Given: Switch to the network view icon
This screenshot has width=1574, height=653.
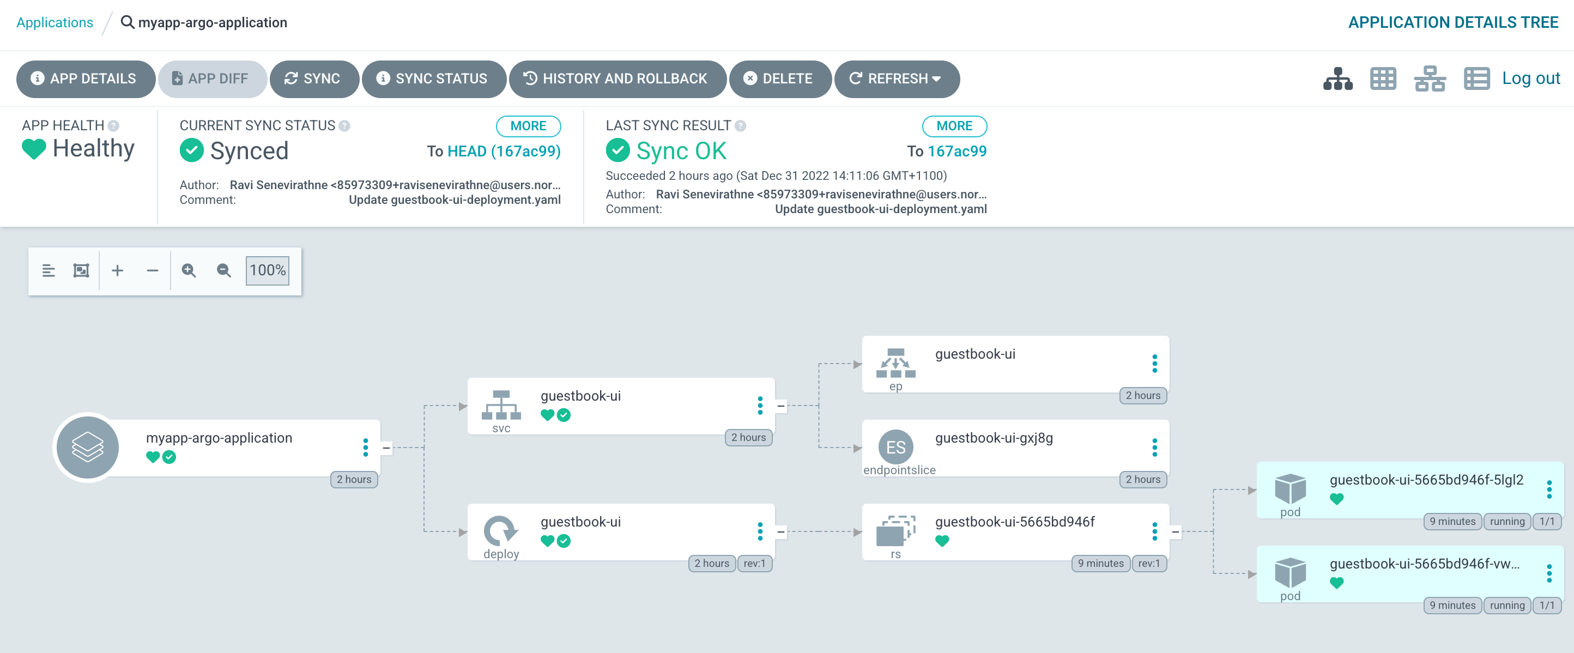Looking at the screenshot, I should pyautogui.click(x=1430, y=79).
